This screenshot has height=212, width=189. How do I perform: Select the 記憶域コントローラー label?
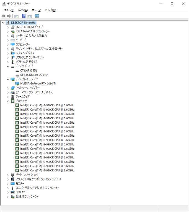[27, 197]
